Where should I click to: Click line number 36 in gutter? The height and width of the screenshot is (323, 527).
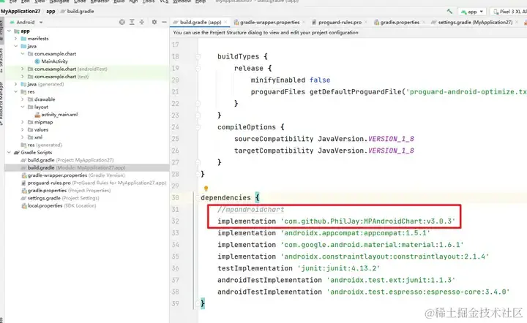pos(175,268)
